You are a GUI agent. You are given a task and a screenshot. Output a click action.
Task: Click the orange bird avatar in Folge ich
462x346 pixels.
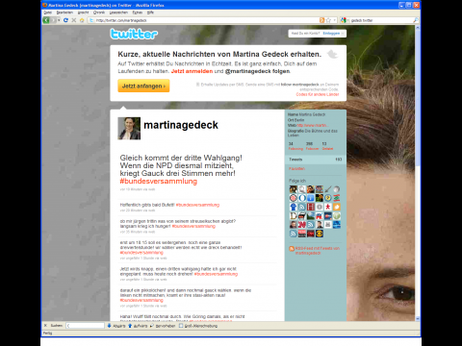(337, 207)
